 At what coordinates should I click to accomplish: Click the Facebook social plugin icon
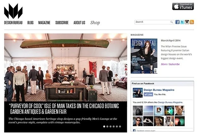tap(134, 131)
